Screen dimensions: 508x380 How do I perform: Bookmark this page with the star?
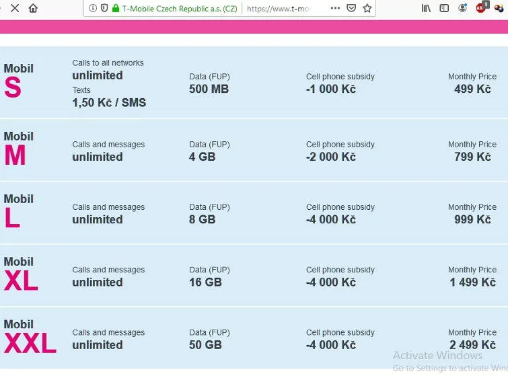367,9
